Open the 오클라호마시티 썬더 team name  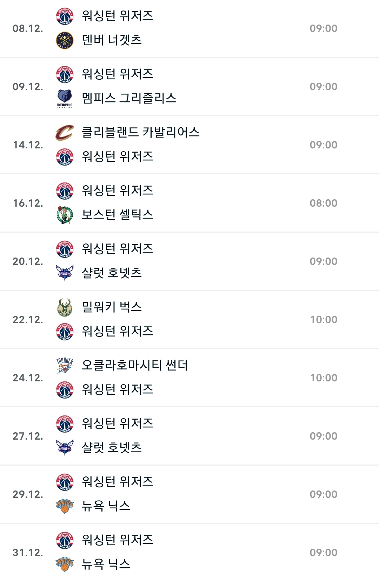134,366
